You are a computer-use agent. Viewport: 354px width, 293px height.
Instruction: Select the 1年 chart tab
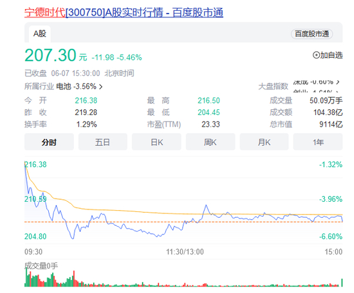point(318,142)
